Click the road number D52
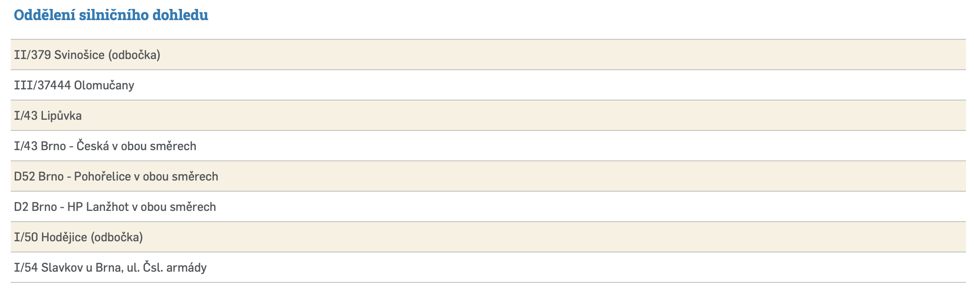The width and height of the screenshot is (974, 294). [x=25, y=176]
